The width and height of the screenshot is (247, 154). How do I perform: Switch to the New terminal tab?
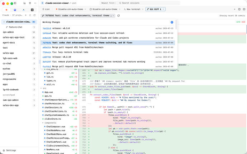pos(132,9)
